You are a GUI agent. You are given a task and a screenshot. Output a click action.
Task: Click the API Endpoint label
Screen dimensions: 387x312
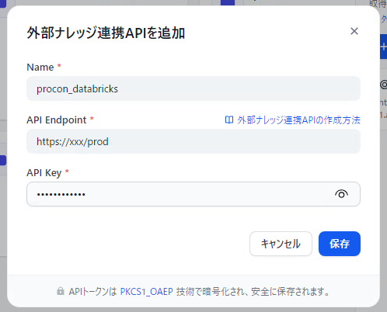tap(57, 120)
